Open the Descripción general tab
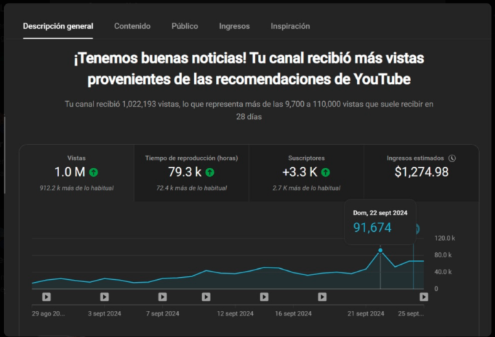Image resolution: width=495 pixels, height=337 pixels. 58,26
